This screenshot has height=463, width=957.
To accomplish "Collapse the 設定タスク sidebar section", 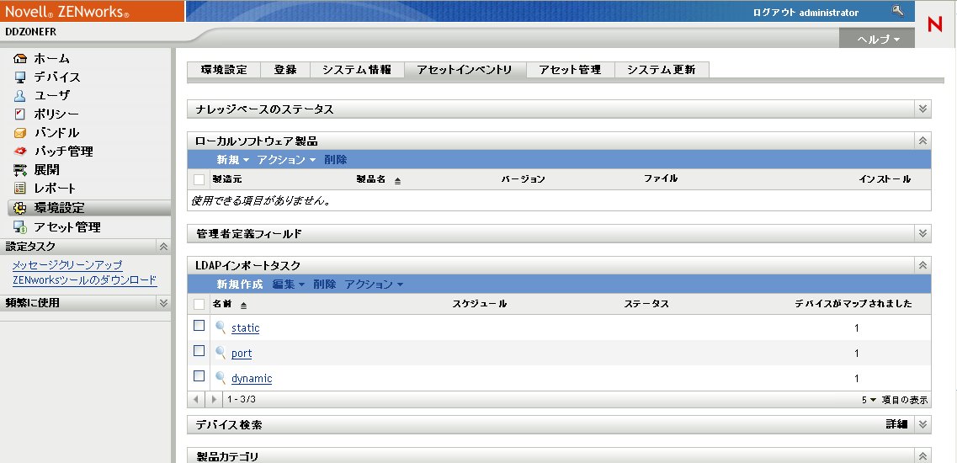I will coord(163,247).
